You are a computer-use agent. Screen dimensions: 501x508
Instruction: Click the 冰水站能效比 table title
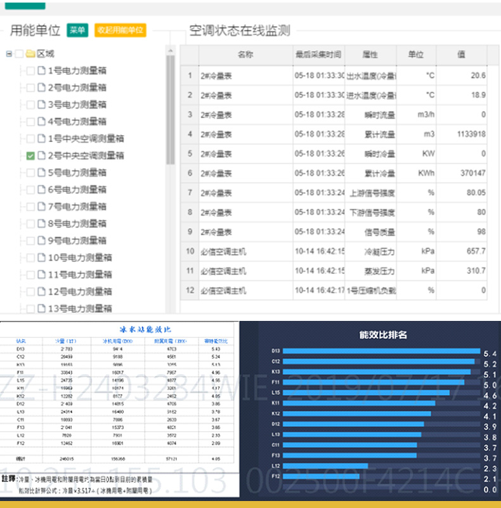coord(145,330)
